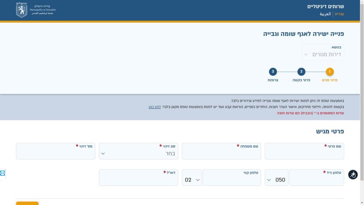Screen dimensions: 364x205
Task: Click the step 1 circle פרטי מגיש
Action: (x=330, y=72)
